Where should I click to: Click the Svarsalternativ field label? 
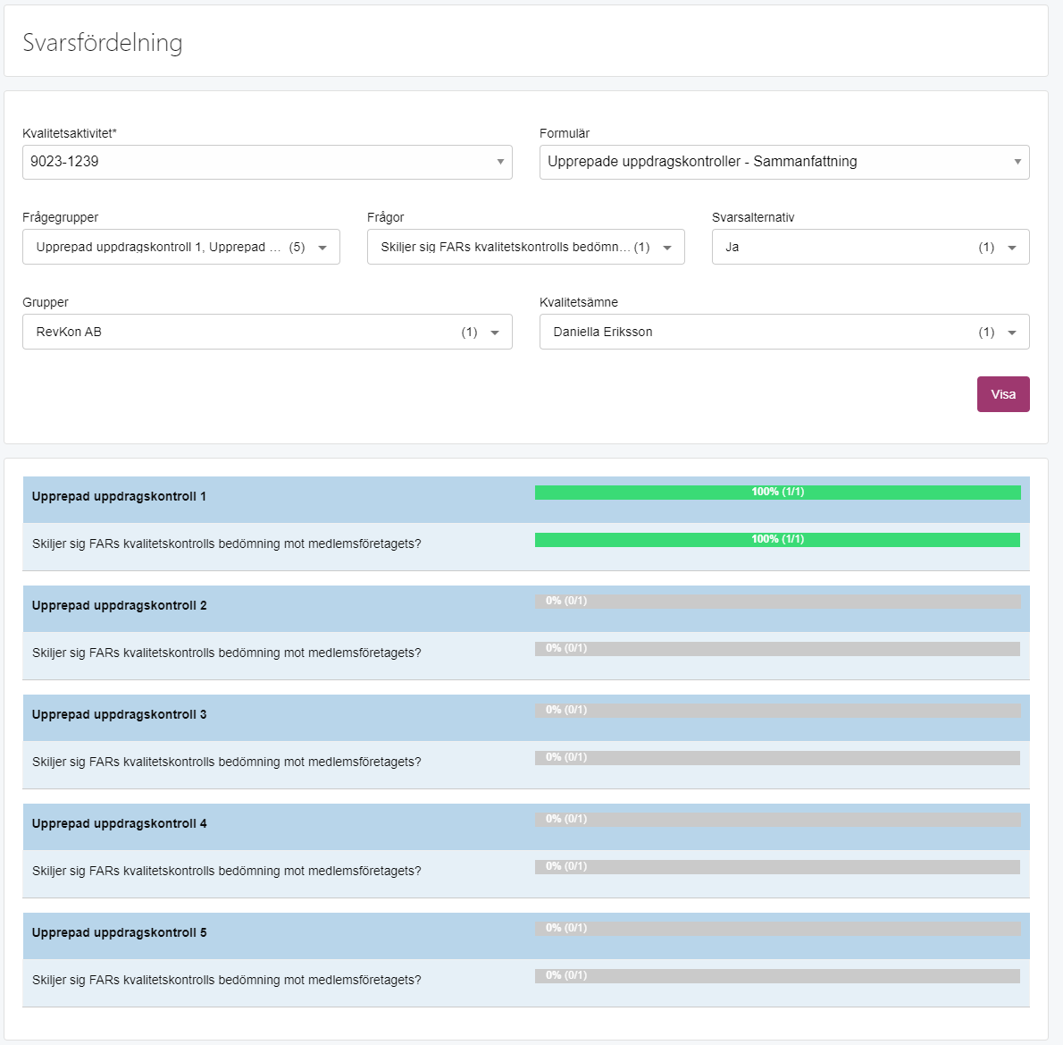click(753, 218)
